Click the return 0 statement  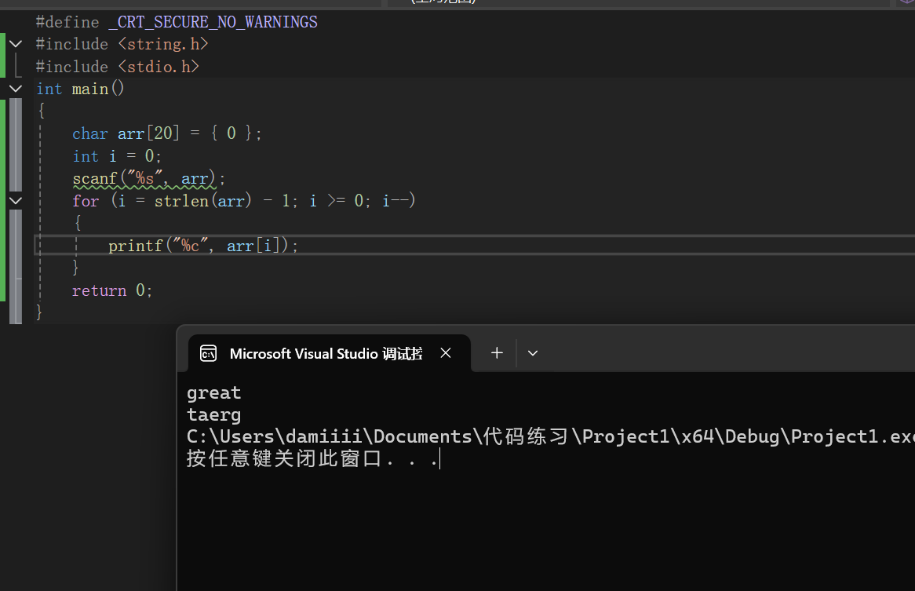tap(112, 290)
